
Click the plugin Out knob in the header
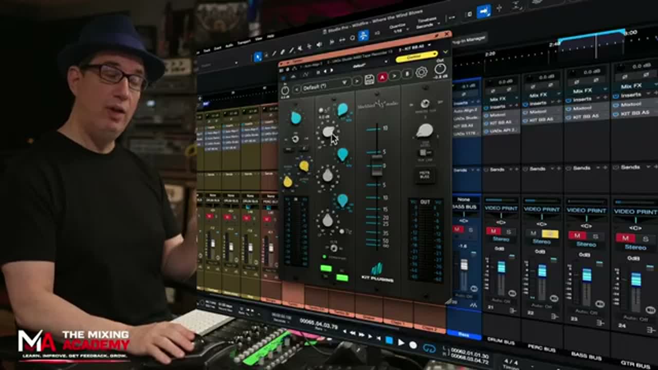coord(440,69)
